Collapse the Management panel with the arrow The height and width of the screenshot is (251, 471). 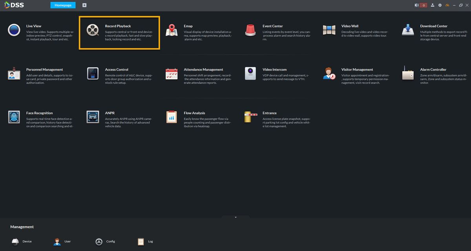[235, 217]
